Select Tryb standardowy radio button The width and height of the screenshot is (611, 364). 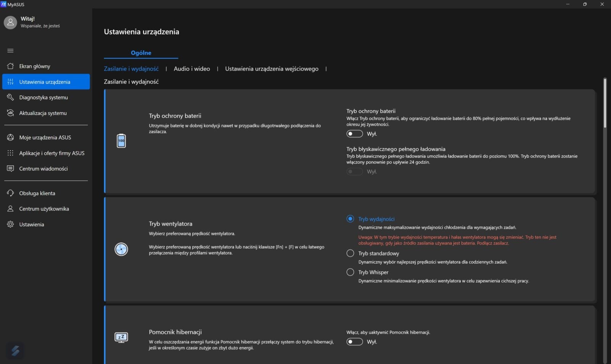click(x=350, y=253)
